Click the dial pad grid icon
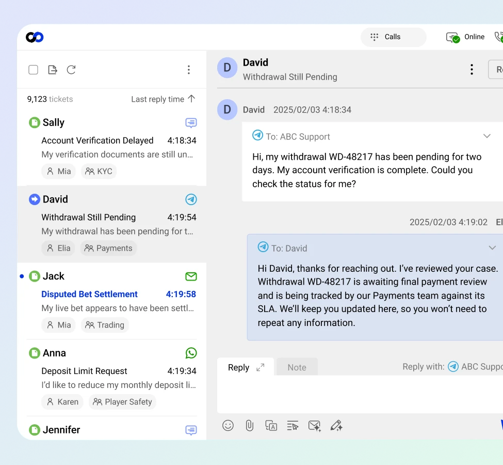 [374, 37]
